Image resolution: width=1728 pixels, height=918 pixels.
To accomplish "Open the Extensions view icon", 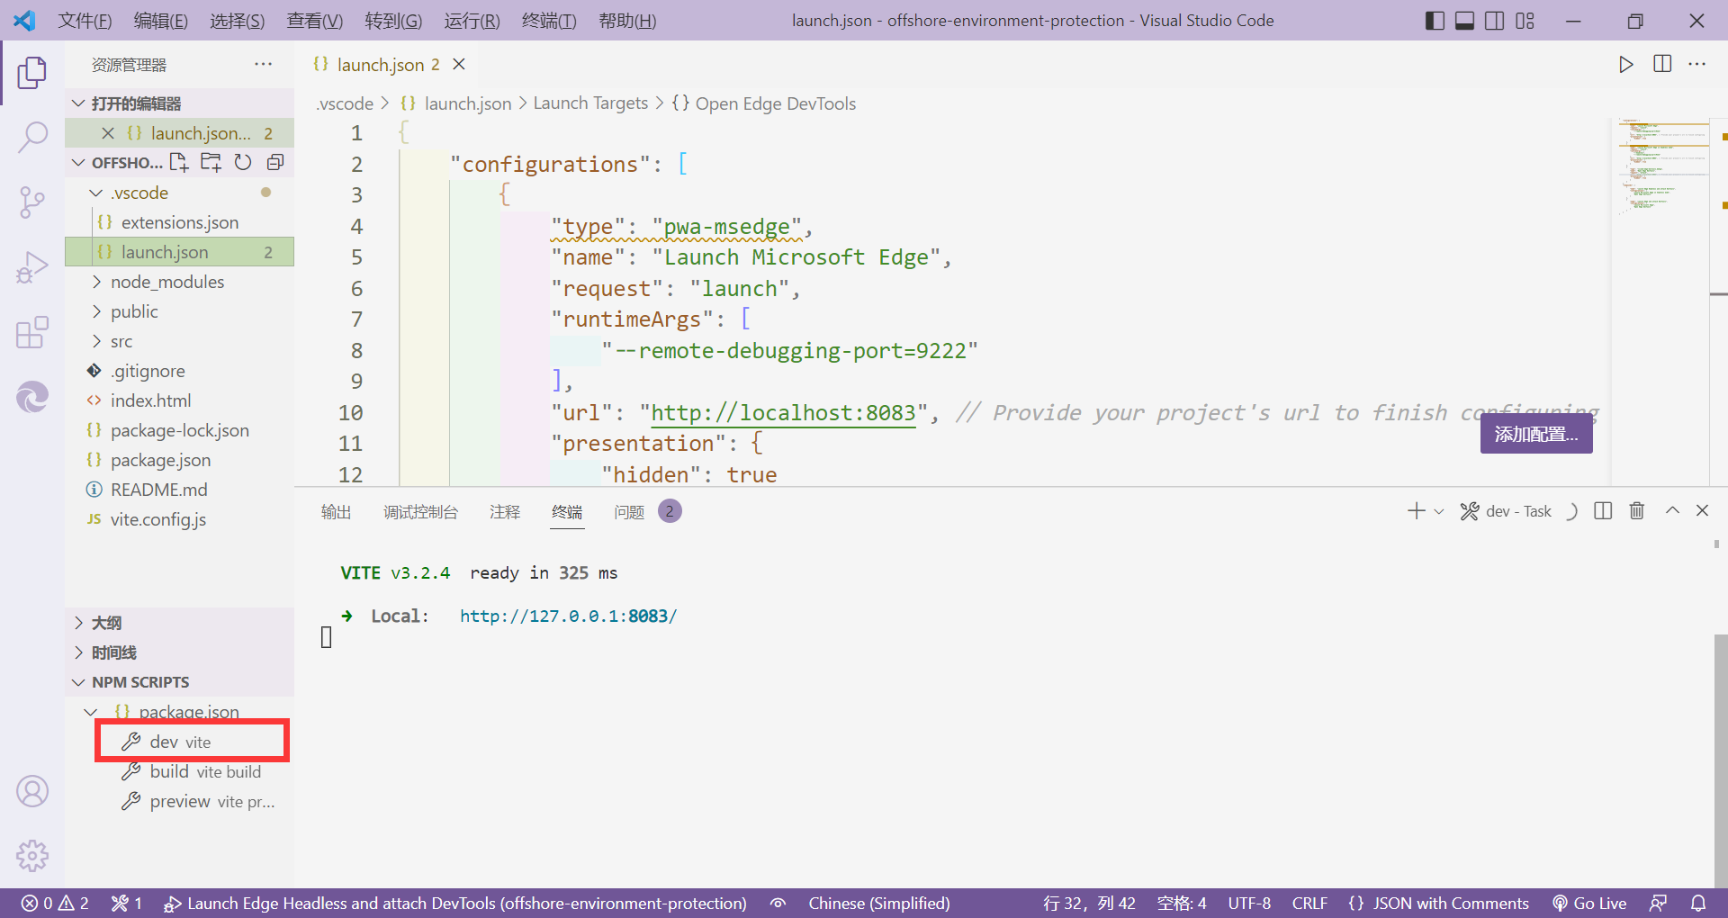I will 32,332.
